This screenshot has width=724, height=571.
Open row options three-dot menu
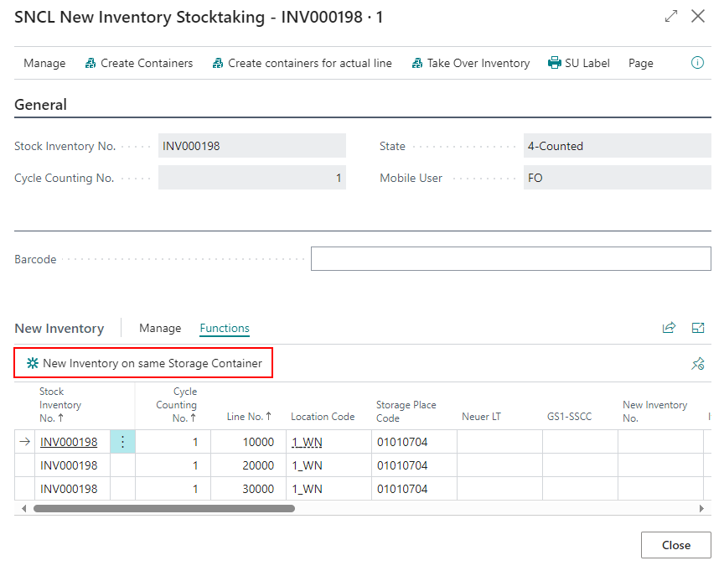pos(122,442)
